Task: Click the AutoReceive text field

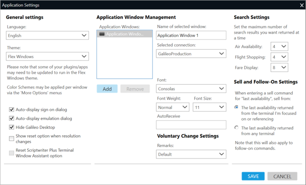Action: tap(191, 125)
